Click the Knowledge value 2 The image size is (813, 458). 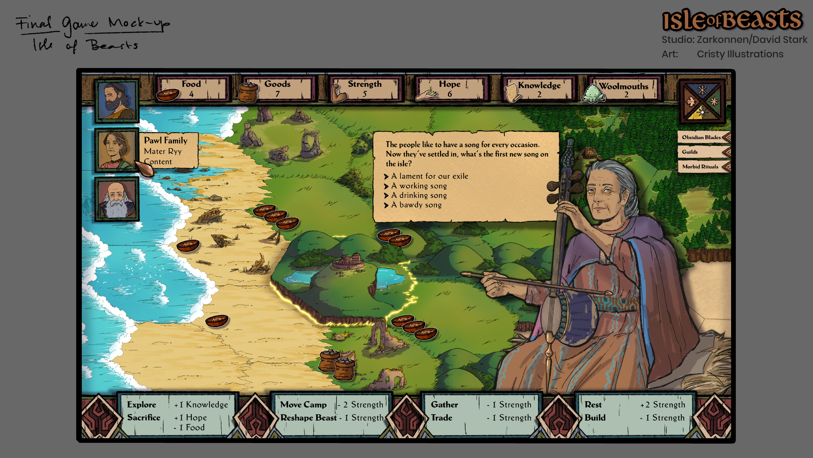tap(539, 95)
